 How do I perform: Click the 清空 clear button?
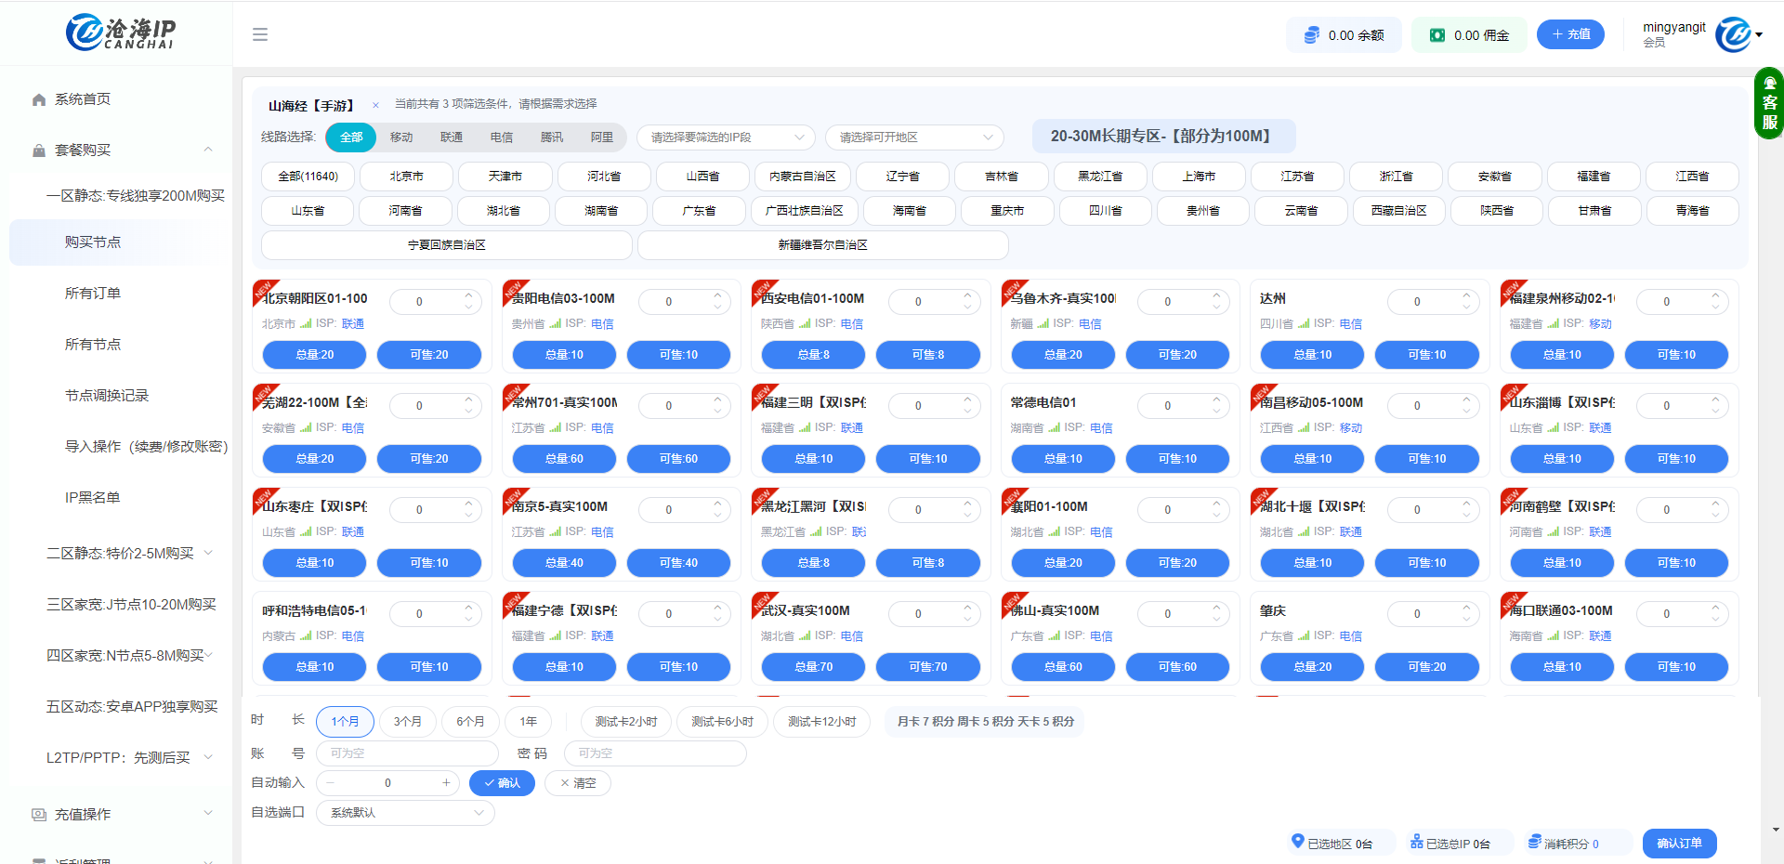577,783
